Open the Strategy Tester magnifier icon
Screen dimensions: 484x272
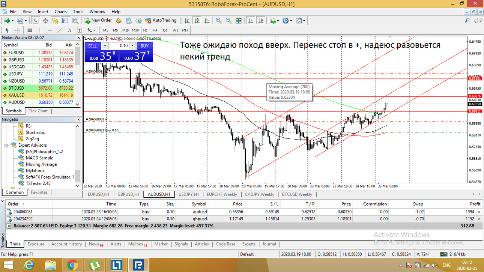[75, 20]
